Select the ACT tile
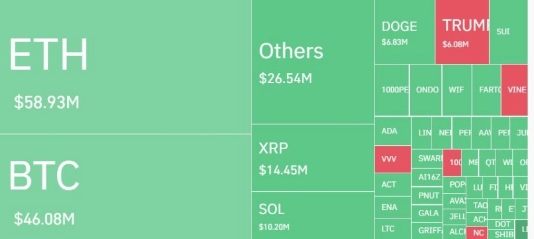 coord(393,184)
